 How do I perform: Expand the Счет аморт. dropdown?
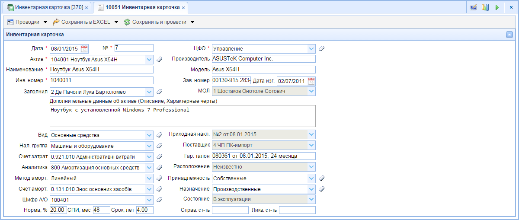click(150, 189)
